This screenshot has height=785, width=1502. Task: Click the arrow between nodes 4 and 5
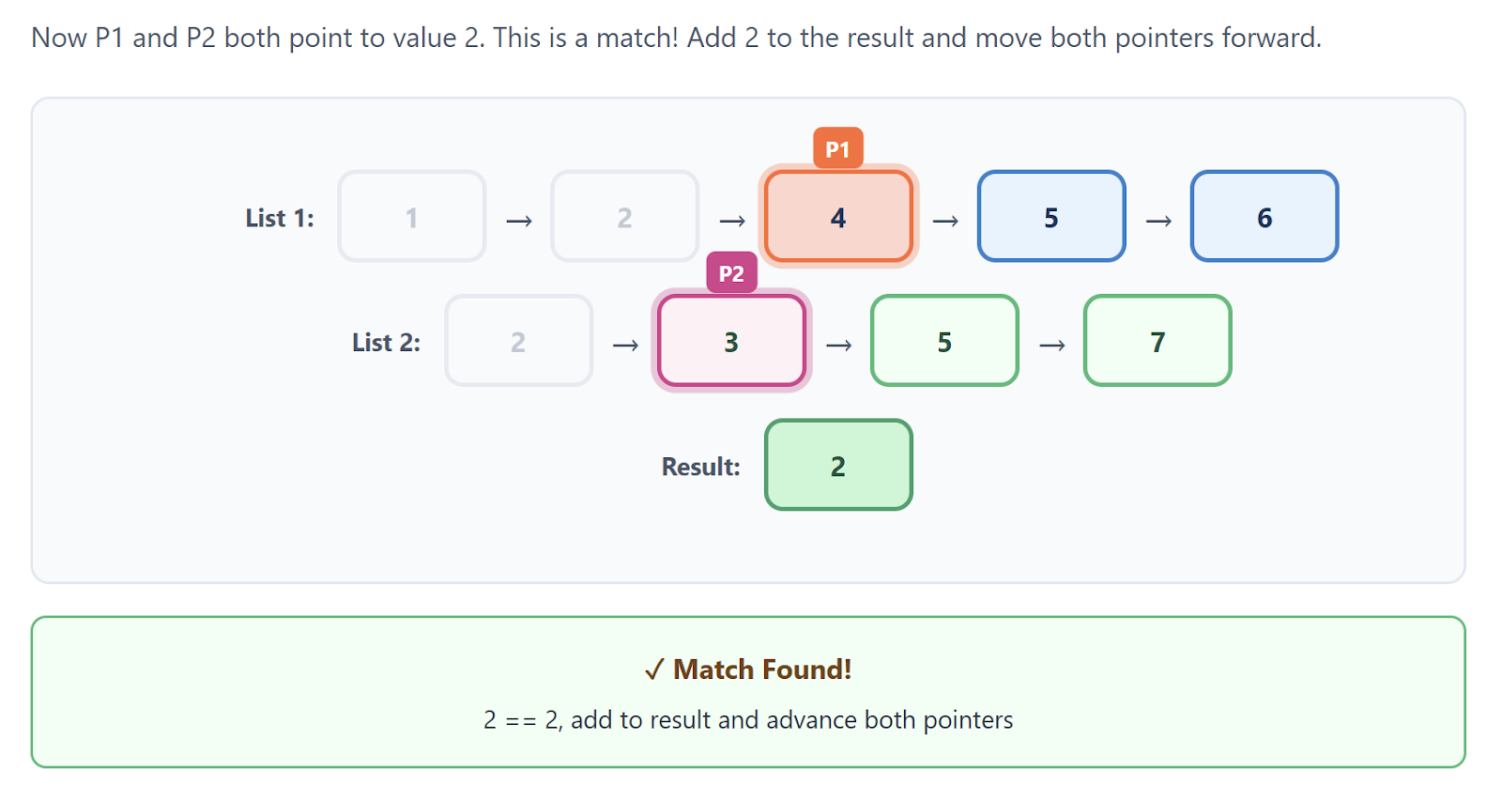945,221
